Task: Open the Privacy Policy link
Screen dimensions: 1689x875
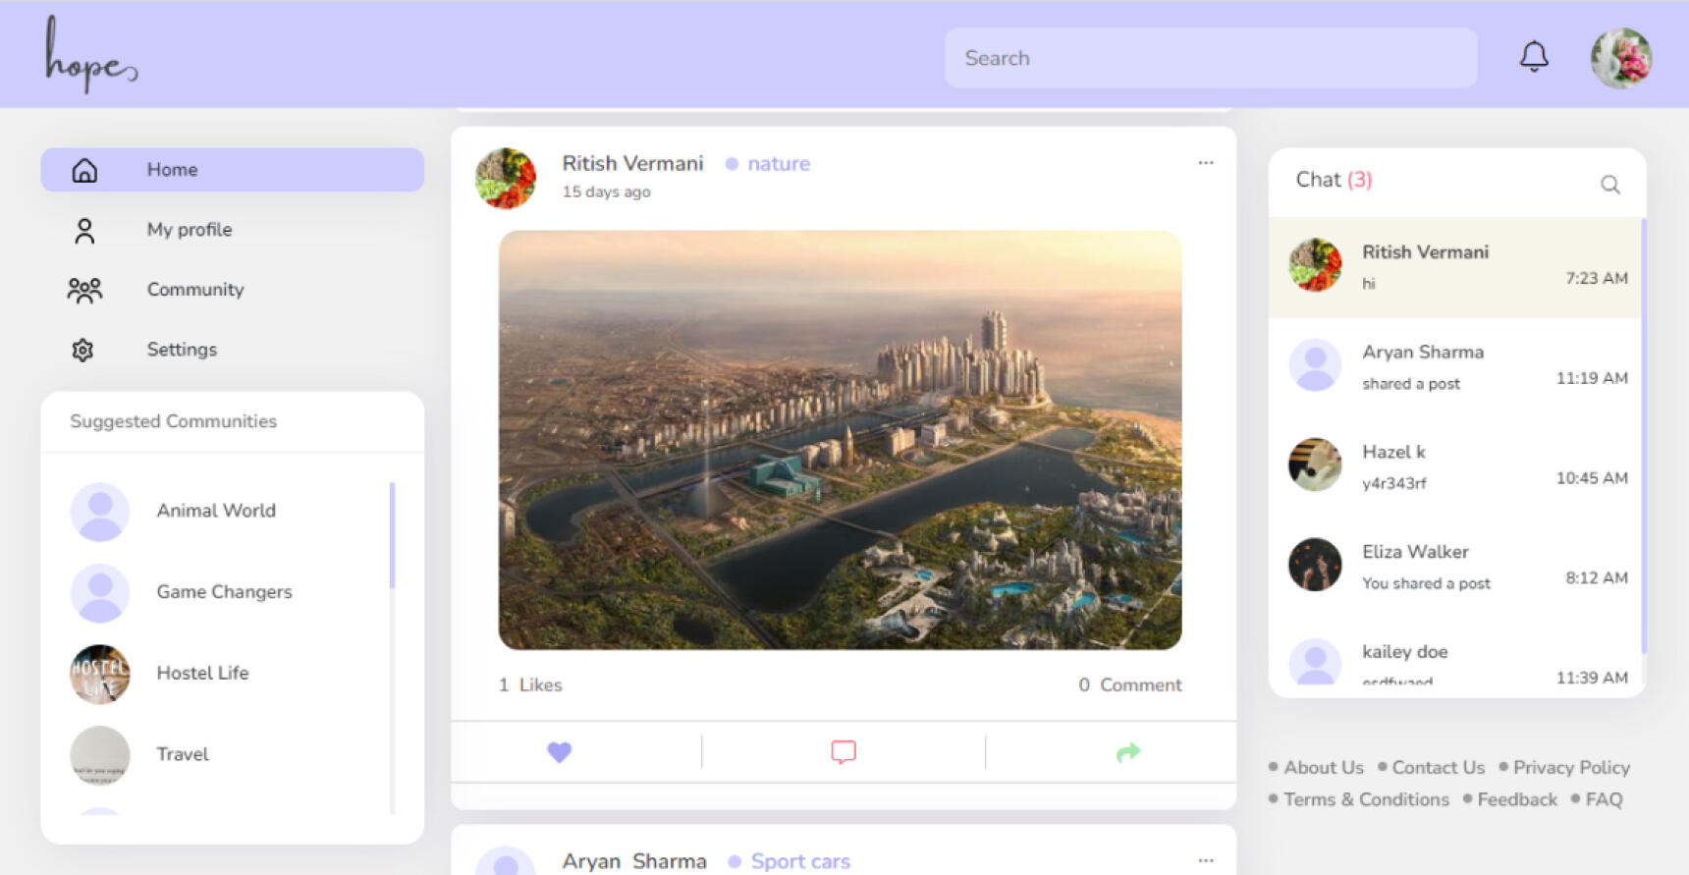Action: pos(1570,767)
